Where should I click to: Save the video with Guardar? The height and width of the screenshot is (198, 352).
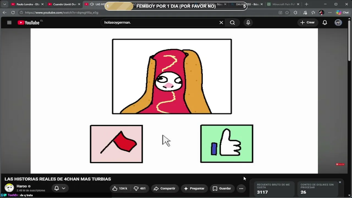222,188
